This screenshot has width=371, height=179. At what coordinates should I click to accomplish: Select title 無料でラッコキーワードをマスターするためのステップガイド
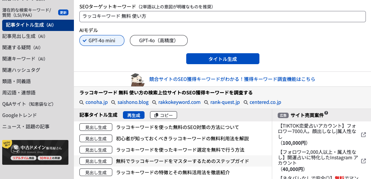(183, 161)
